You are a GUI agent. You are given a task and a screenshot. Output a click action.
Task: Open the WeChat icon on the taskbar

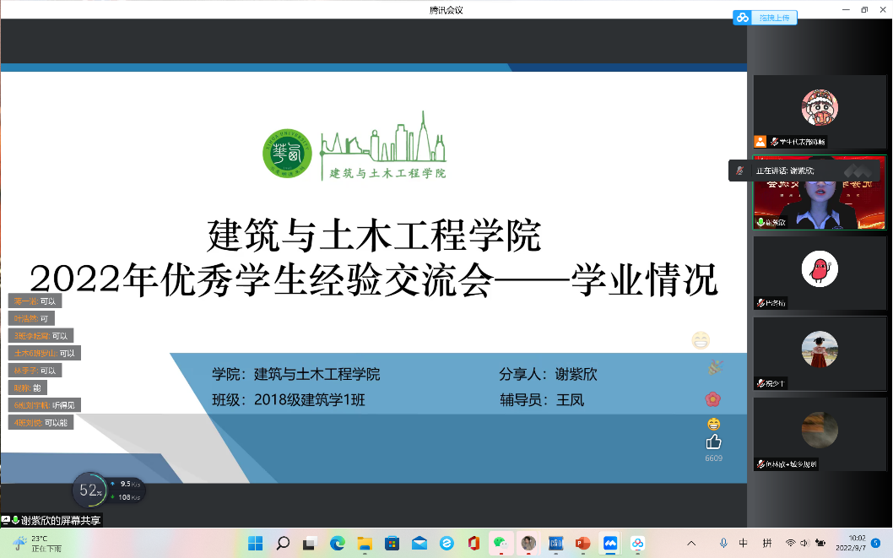click(501, 543)
